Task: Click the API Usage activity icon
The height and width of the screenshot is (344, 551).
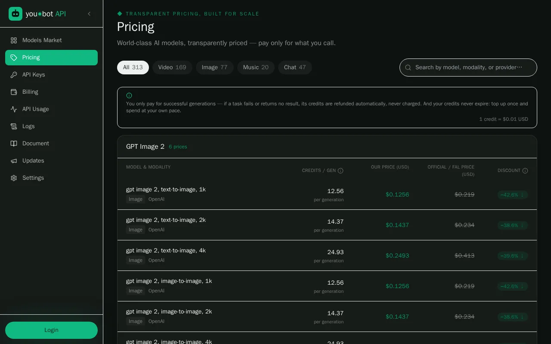Action: point(14,109)
